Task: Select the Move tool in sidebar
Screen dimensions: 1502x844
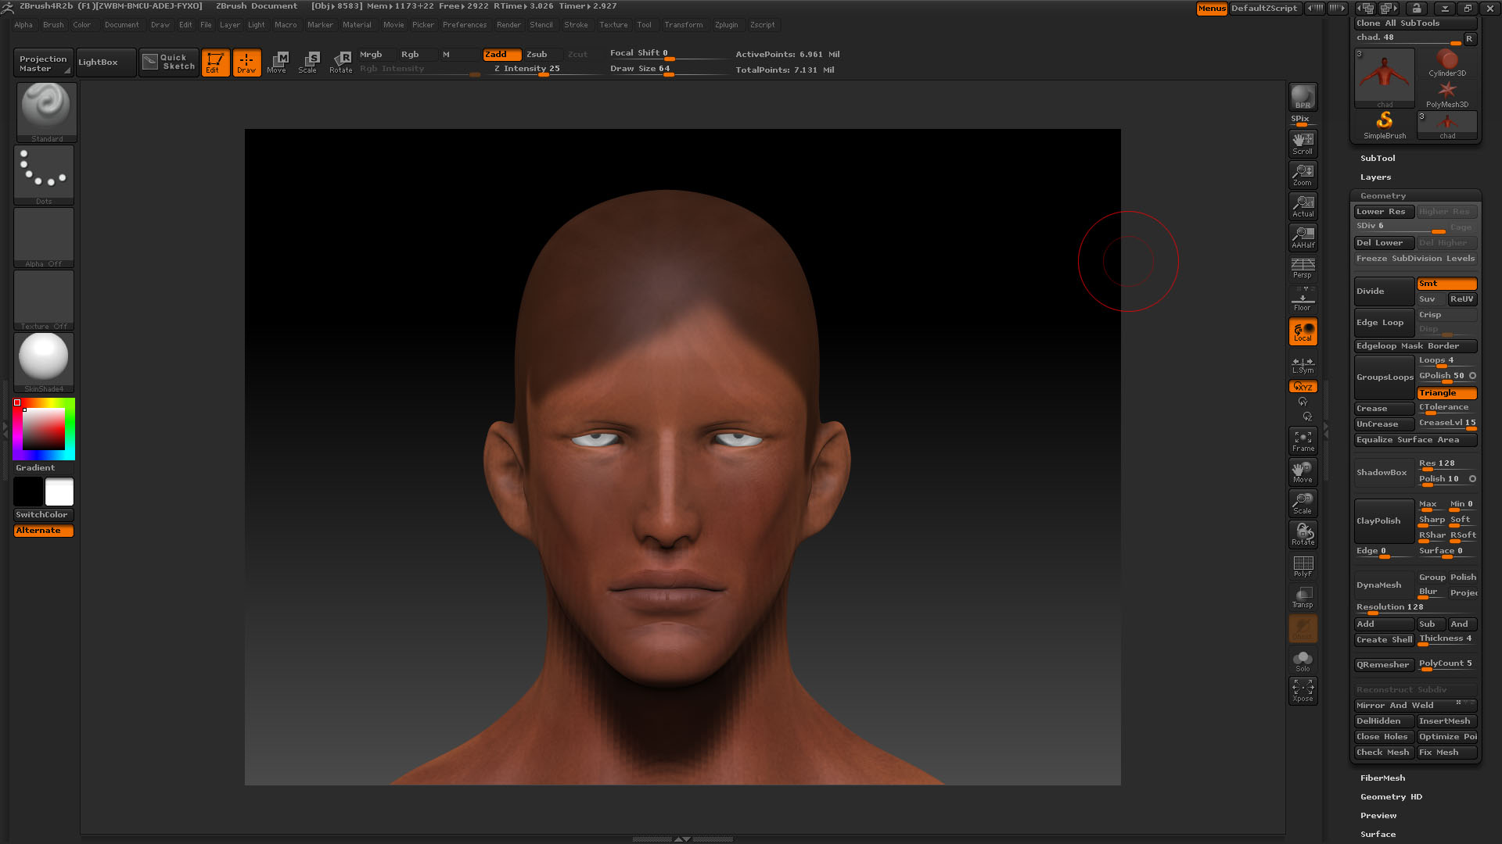Action: [x=1303, y=471]
